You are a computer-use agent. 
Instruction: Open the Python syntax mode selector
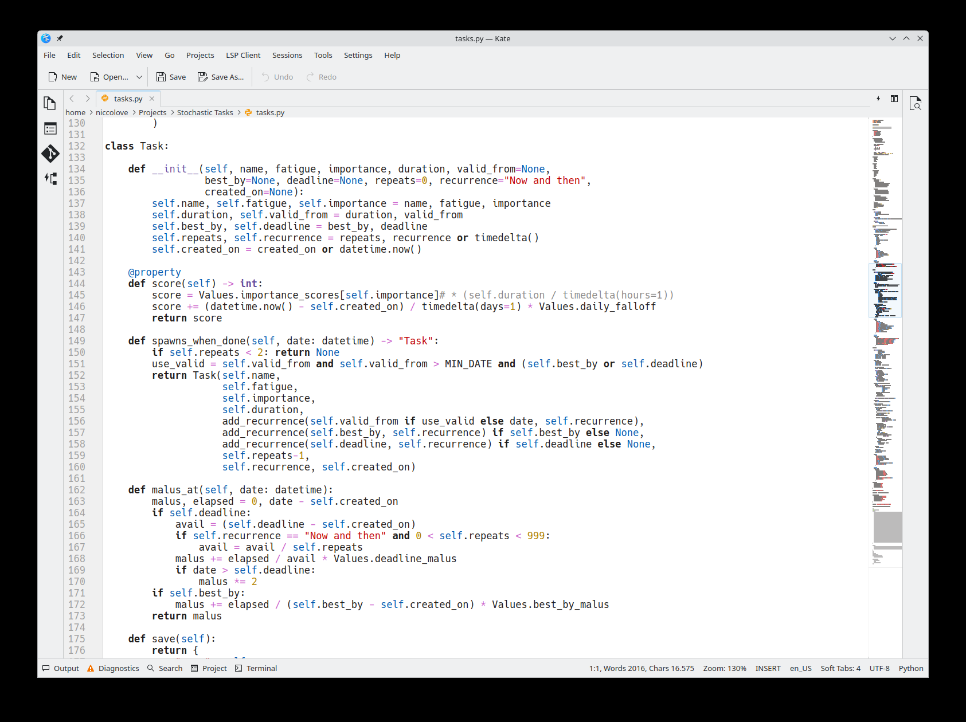[x=910, y=668]
